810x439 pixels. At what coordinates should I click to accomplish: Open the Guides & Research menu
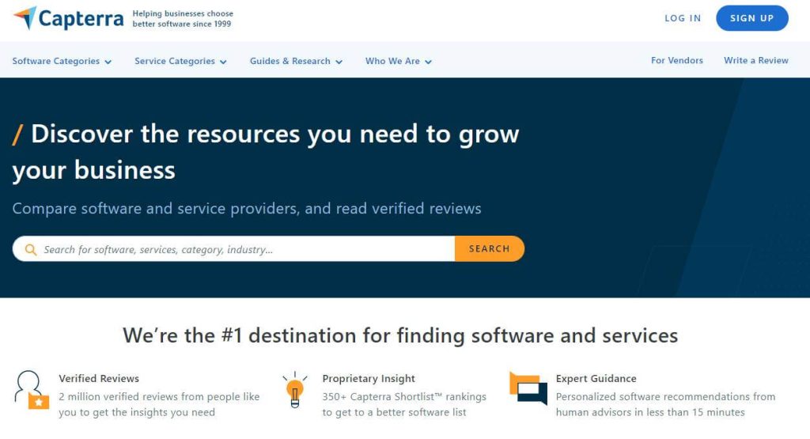[x=296, y=61]
